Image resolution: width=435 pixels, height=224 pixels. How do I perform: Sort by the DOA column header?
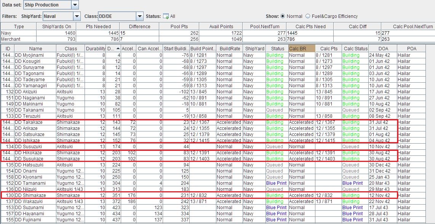click(383, 49)
